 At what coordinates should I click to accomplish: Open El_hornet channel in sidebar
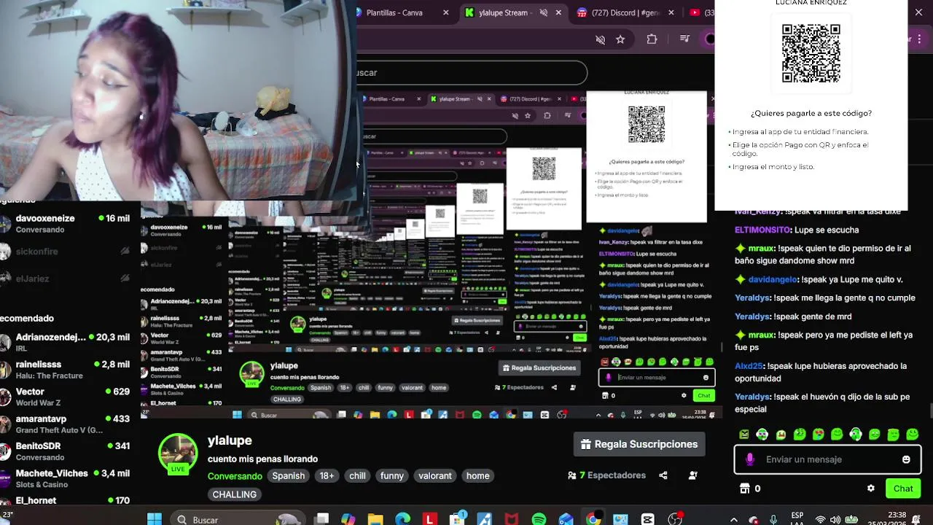click(x=66, y=501)
